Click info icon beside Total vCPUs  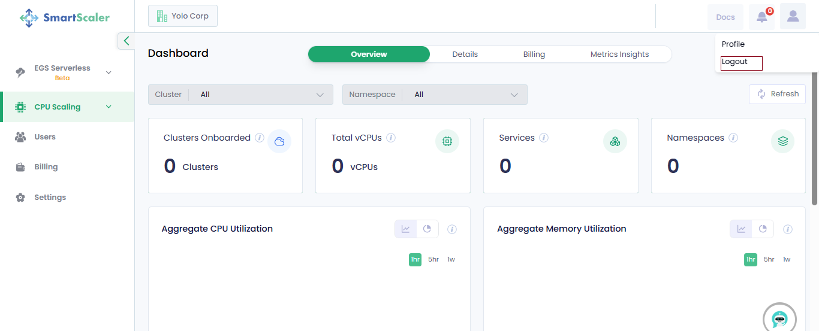point(391,138)
